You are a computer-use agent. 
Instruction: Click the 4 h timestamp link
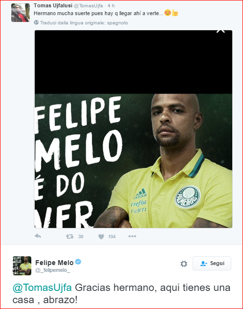(x=111, y=6)
